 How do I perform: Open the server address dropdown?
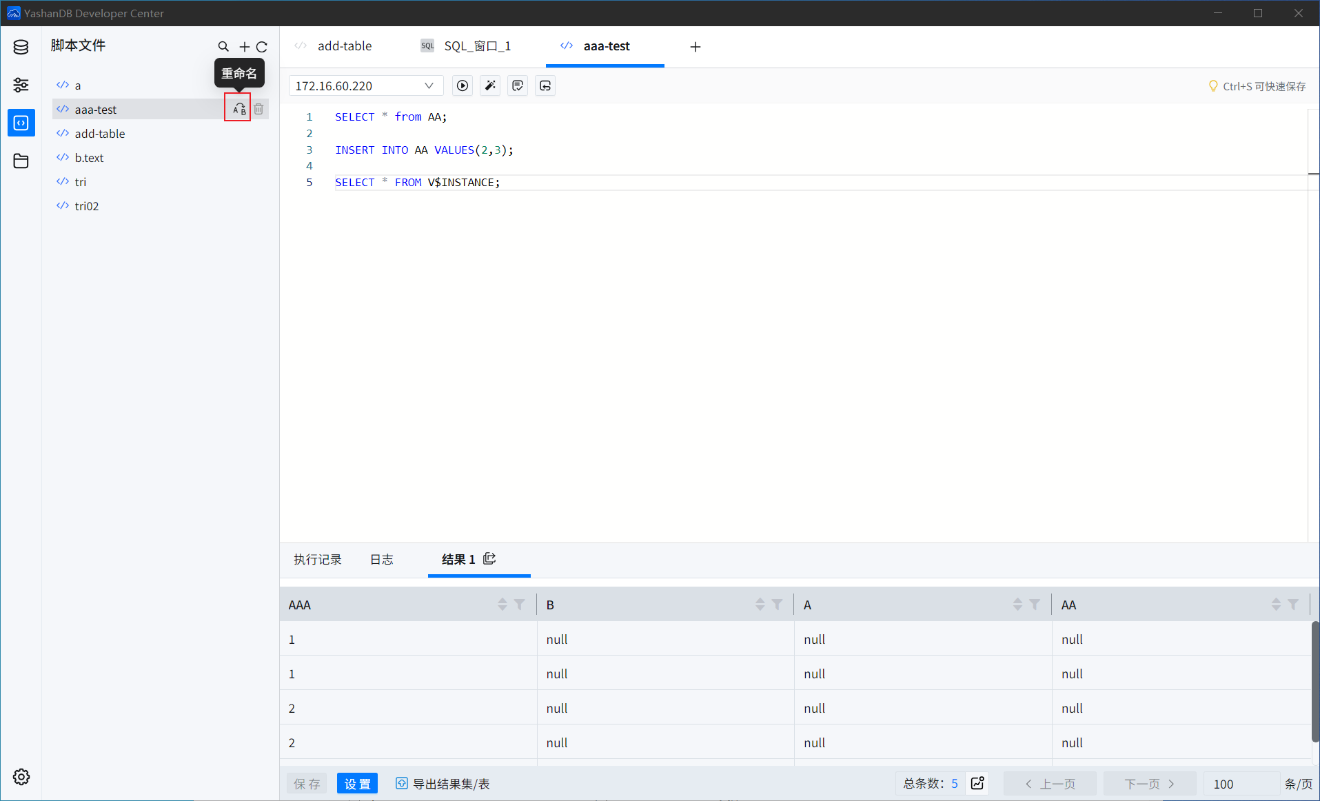pyautogui.click(x=429, y=85)
